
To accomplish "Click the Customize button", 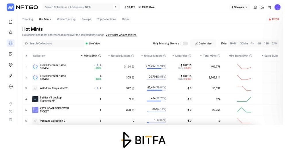I will coord(203,43).
